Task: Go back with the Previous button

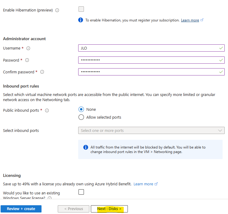Action: pos(73,209)
